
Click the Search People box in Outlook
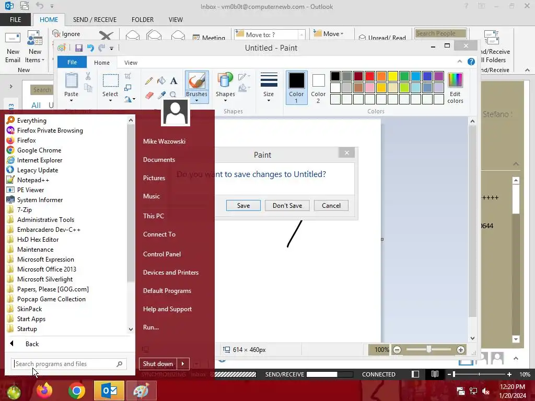tap(440, 33)
